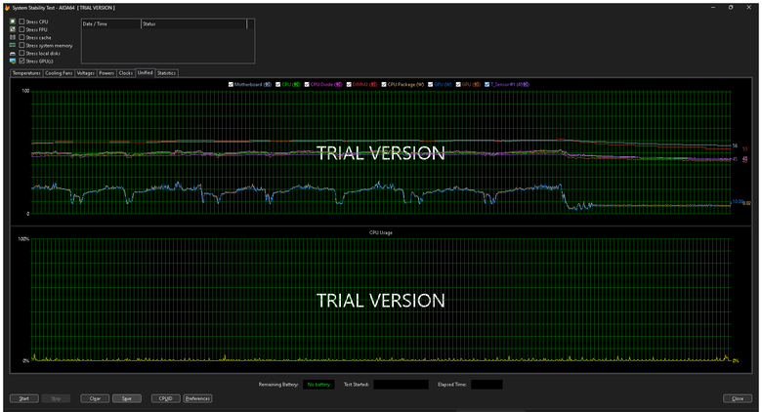Toggle the GPU (W) legend checkbox
The width and height of the screenshot is (762, 412).
[x=430, y=84]
